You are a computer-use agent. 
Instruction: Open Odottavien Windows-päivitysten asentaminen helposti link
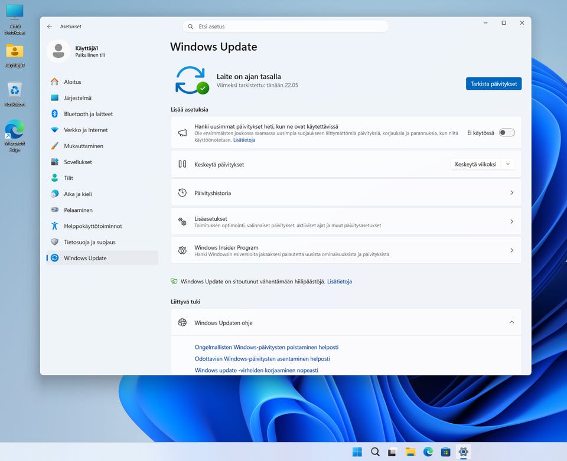tap(262, 359)
